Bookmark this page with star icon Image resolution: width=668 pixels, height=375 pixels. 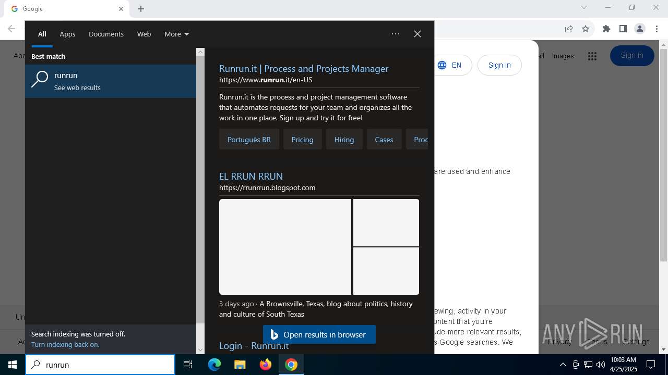tap(586, 29)
